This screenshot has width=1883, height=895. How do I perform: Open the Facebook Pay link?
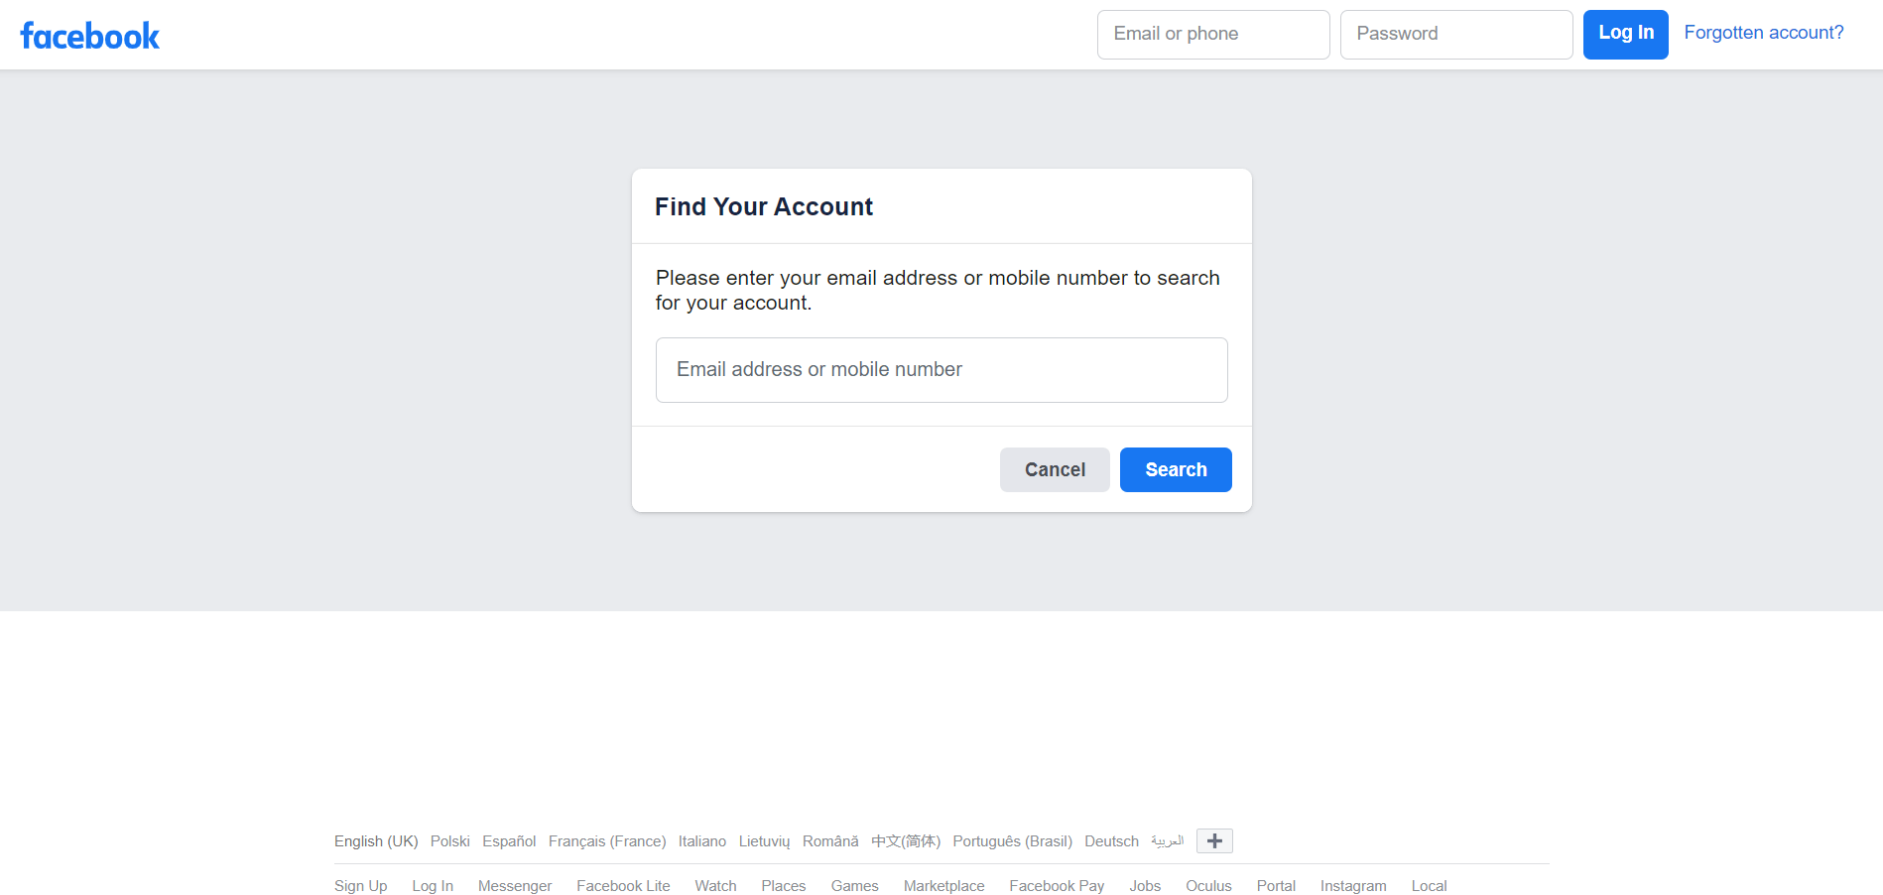point(1056,886)
